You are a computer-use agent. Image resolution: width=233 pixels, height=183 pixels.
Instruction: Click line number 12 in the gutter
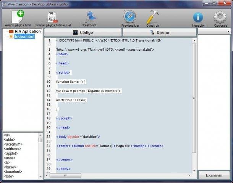49,91
